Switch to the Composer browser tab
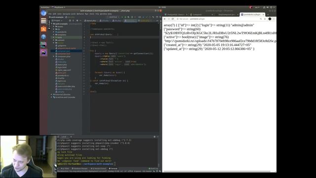This screenshot has height=178, width=316. [201, 14]
